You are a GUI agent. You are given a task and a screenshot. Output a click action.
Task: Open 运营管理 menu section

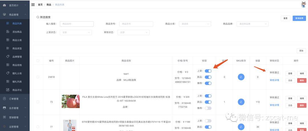(x=15, y=126)
